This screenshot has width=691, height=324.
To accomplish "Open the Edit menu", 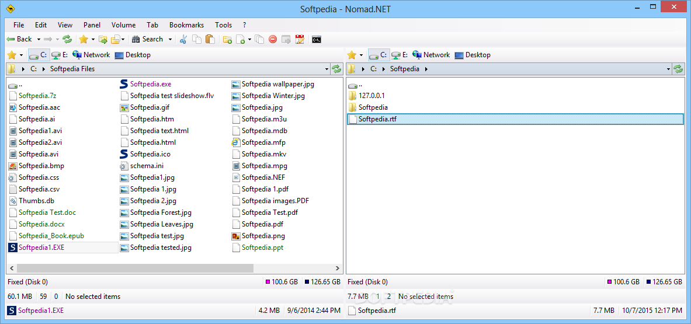I will (41, 25).
